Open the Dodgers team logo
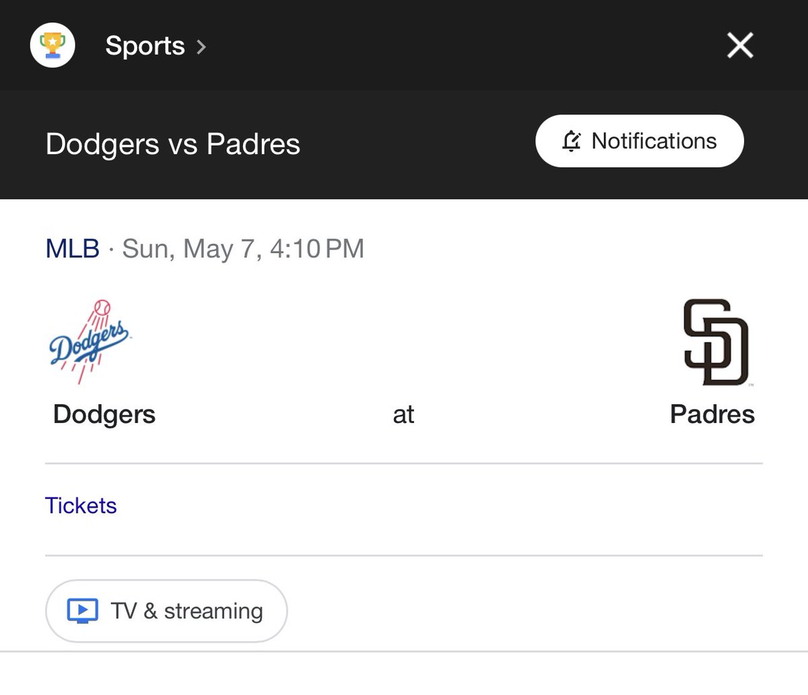 90,341
